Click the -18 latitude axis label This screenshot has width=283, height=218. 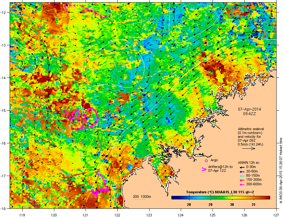coord(4,208)
